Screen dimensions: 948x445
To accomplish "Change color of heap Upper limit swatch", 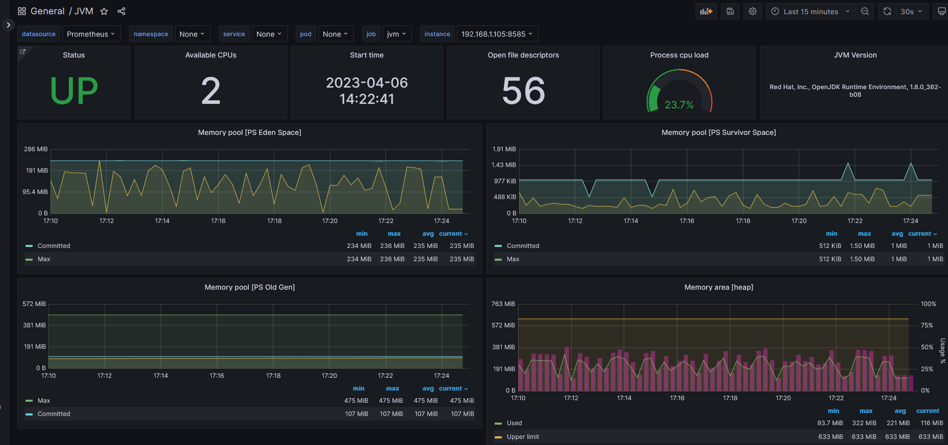I will 498,437.
